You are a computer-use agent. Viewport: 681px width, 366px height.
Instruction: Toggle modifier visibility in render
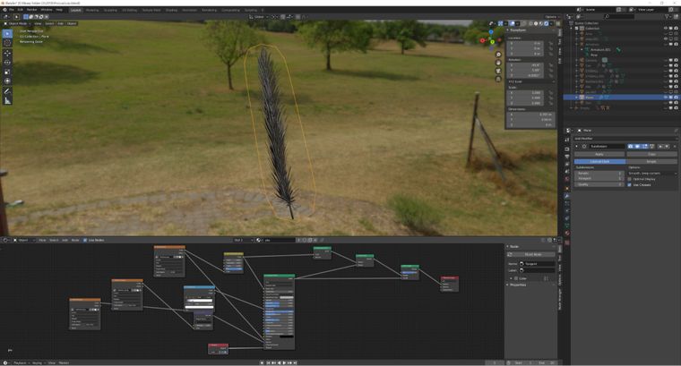(631, 147)
